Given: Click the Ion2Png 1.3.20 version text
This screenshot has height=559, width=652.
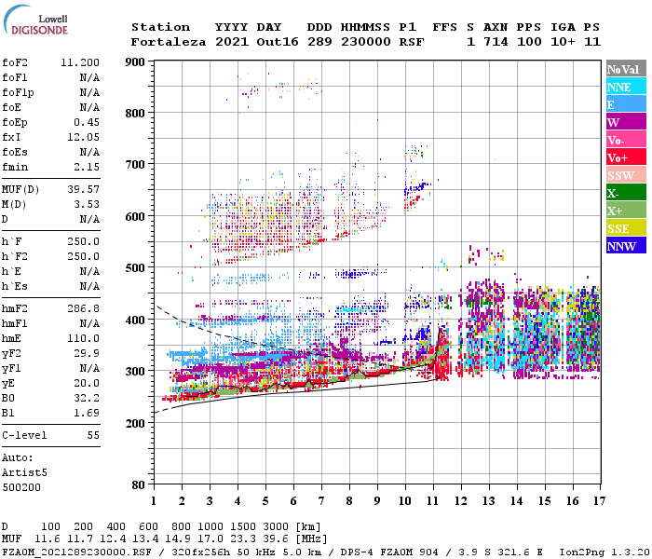Looking at the screenshot, I should tap(604, 552).
